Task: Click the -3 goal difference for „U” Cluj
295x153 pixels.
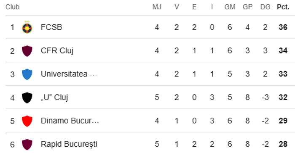Action: [x=265, y=98]
